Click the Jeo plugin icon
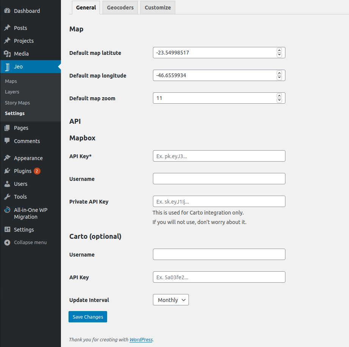The height and width of the screenshot is (347, 349). point(7,67)
